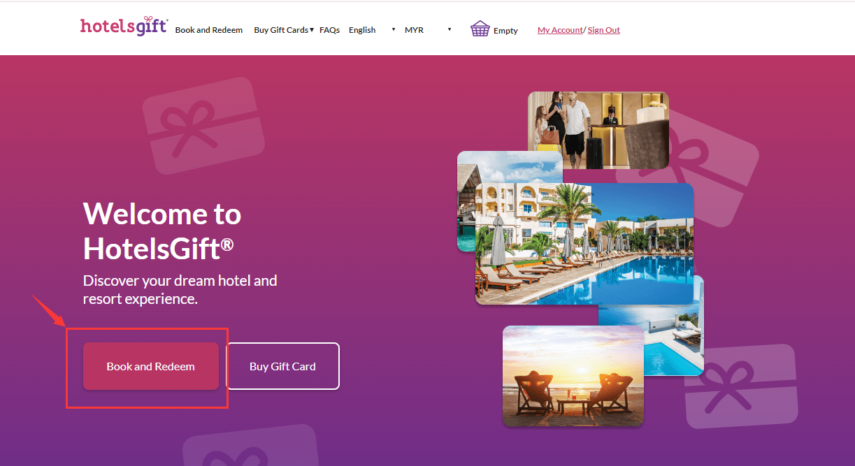Select the resort swimming pool photo
The image size is (855, 466).
tap(584, 244)
